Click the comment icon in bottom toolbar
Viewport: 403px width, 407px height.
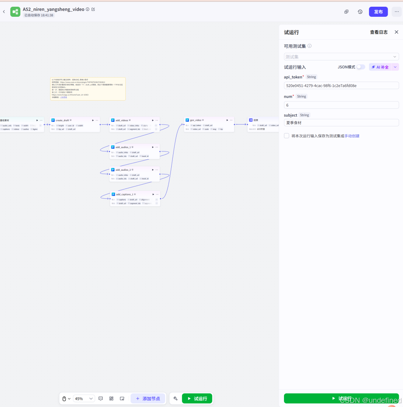[x=100, y=398]
